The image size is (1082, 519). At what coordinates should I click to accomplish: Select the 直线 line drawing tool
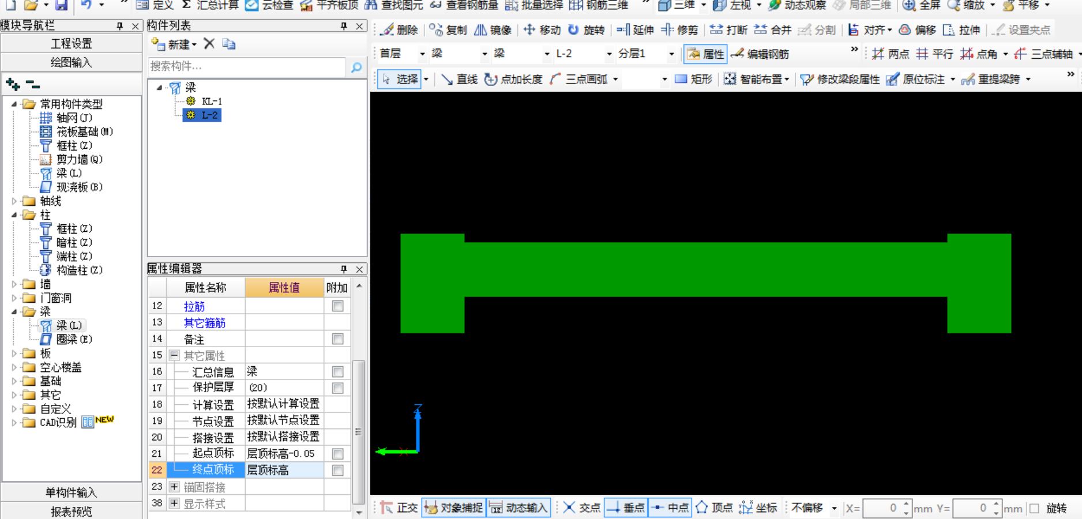tap(459, 79)
